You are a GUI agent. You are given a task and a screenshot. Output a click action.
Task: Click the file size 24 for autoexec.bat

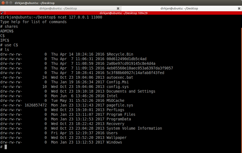[x=44, y=77]
